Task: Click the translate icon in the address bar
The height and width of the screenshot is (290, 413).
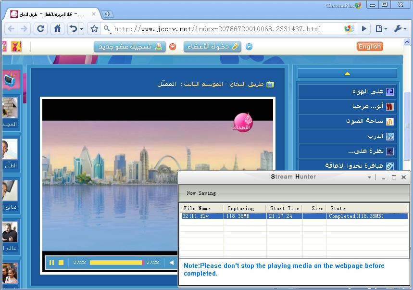Action: [349, 29]
